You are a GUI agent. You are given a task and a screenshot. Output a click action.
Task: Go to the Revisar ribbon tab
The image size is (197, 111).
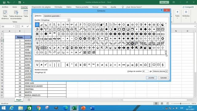[95, 7]
